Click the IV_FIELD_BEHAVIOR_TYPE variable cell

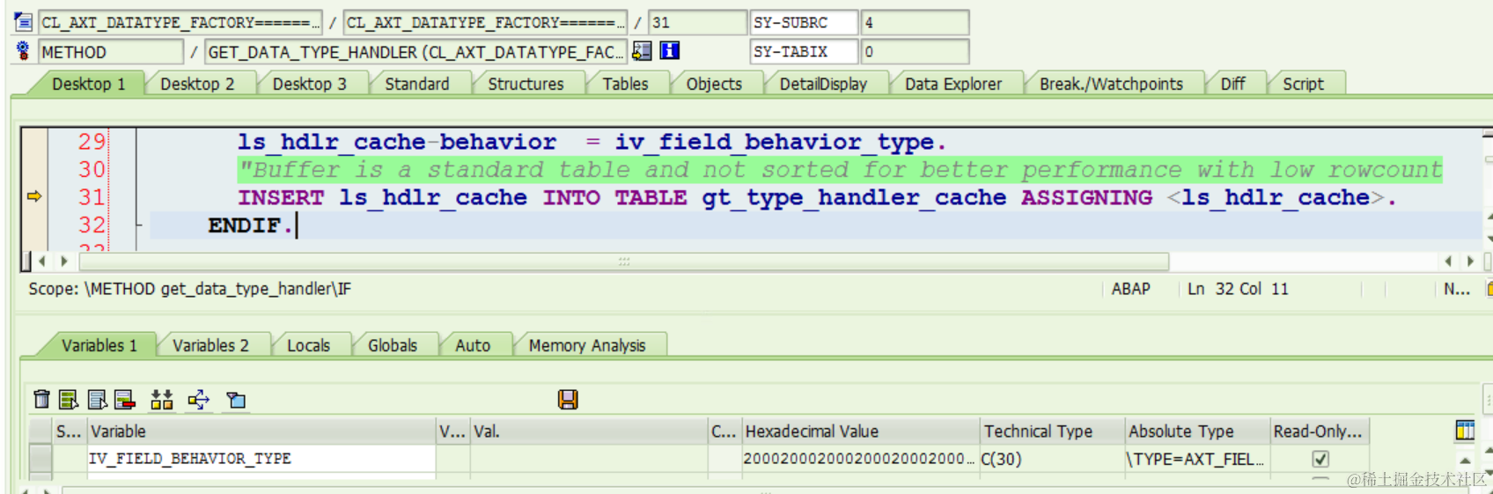point(261,459)
